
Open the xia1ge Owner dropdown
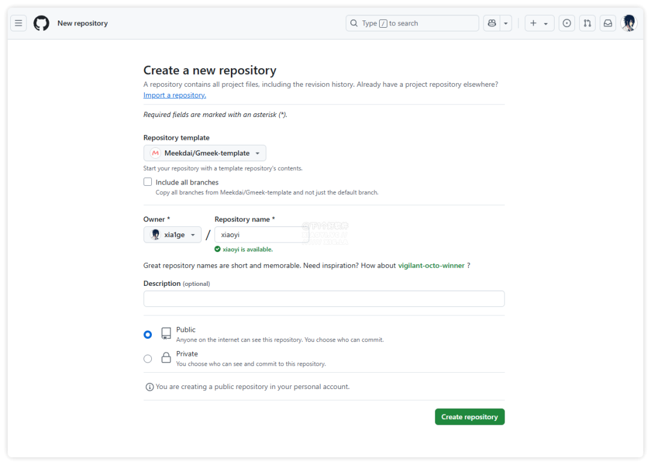point(172,235)
